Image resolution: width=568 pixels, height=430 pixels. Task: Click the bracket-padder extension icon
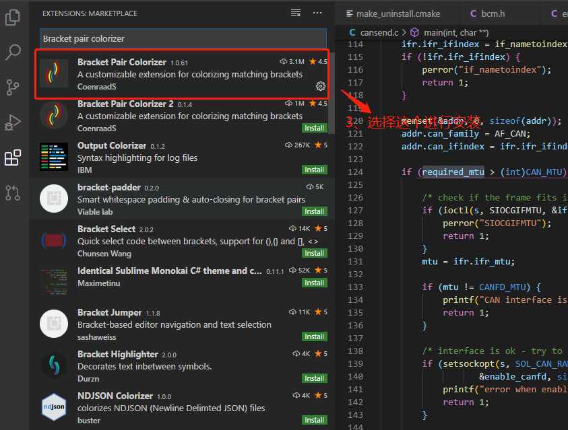[x=54, y=199]
